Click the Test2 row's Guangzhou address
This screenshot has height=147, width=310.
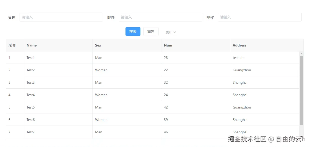(242, 70)
